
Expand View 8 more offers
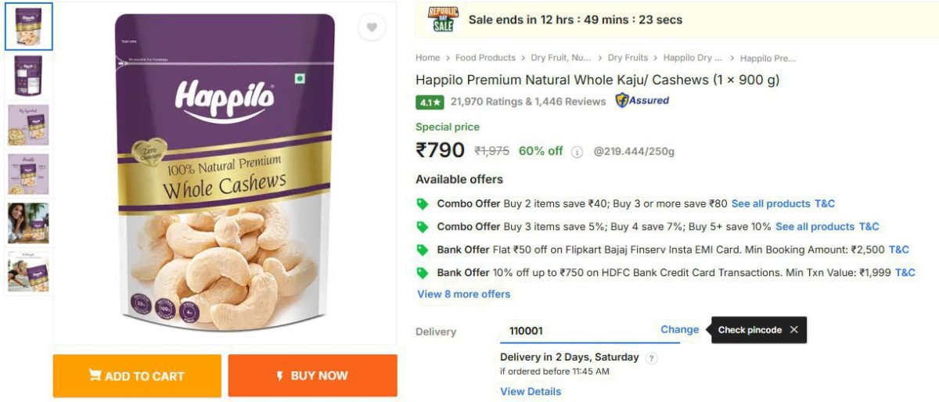point(464,294)
